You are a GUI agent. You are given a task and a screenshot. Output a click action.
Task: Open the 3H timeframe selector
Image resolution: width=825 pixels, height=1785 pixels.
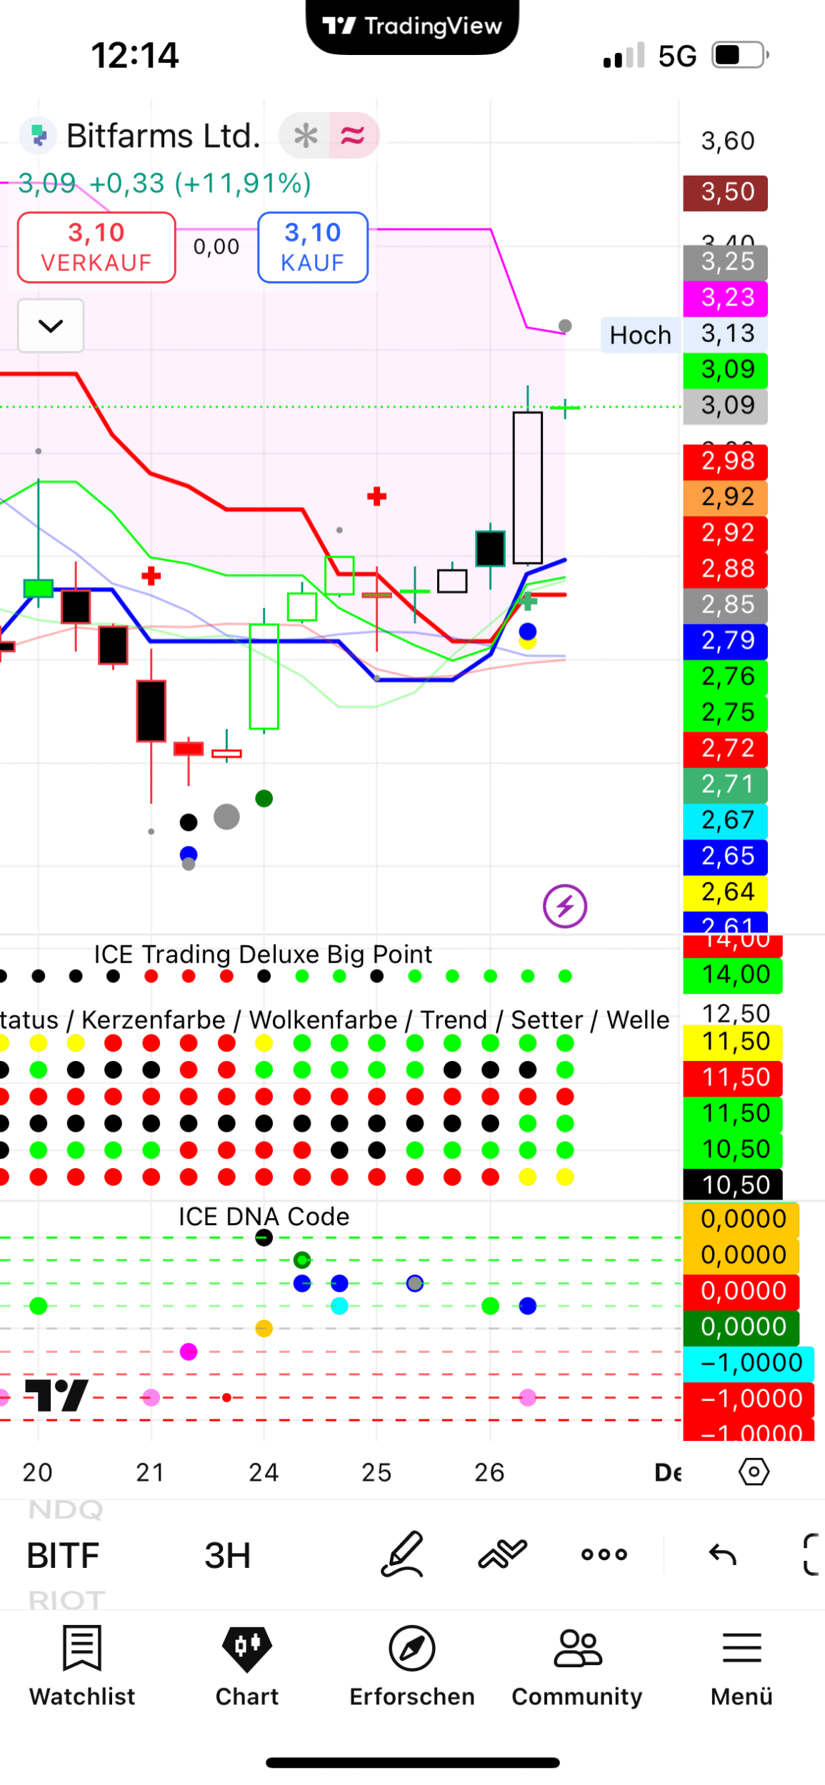(x=227, y=1555)
